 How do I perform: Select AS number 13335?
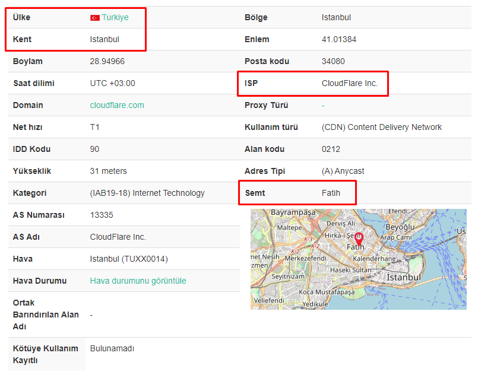click(x=102, y=215)
